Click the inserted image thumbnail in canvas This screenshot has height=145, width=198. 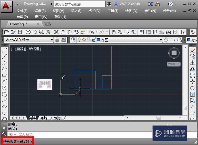pyautogui.click(x=45, y=85)
